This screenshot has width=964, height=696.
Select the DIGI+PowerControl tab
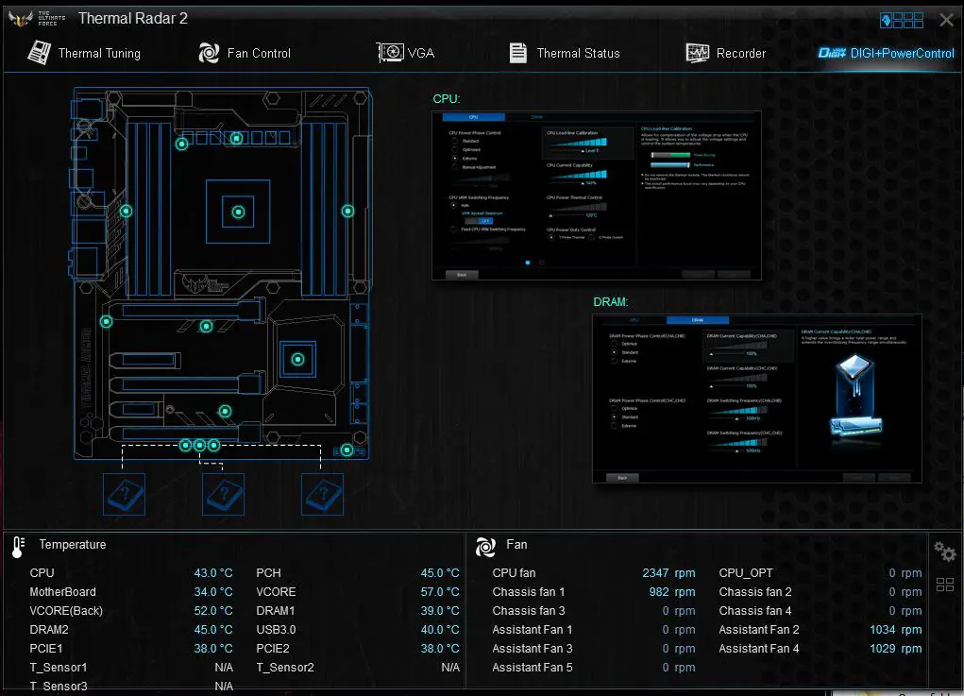coord(886,54)
